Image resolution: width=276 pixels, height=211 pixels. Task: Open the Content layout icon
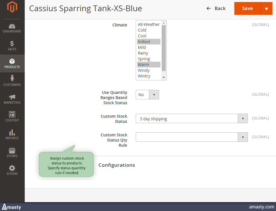(x=12, y=114)
